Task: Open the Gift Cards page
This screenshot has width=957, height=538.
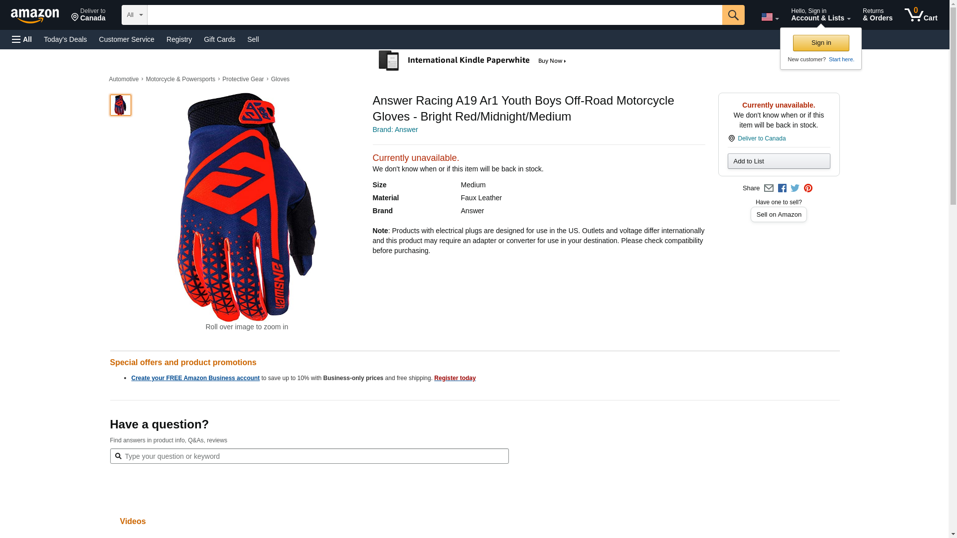Action: [219, 39]
